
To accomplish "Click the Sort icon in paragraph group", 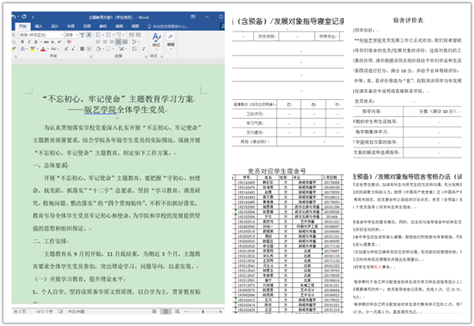I will pyautogui.click(x=134, y=48).
